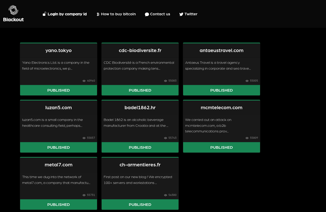
Task: Click the Blackout wordmark text
Action: [x=13, y=19]
